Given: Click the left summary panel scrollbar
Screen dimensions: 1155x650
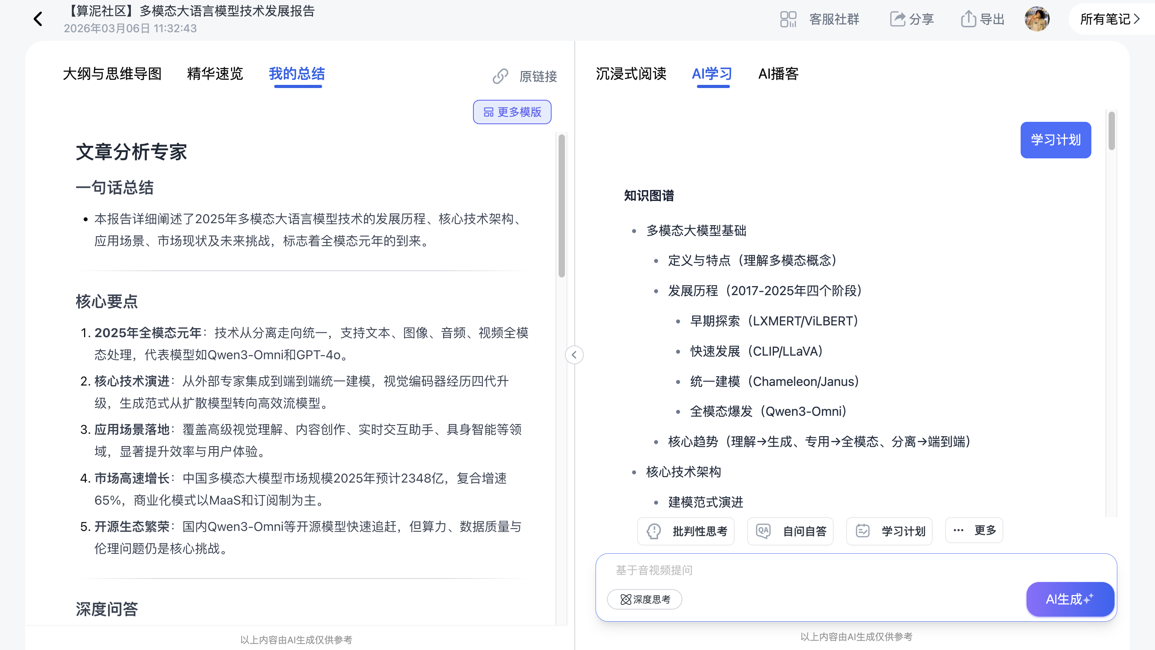Looking at the screenshot, I should click(561, 206).
